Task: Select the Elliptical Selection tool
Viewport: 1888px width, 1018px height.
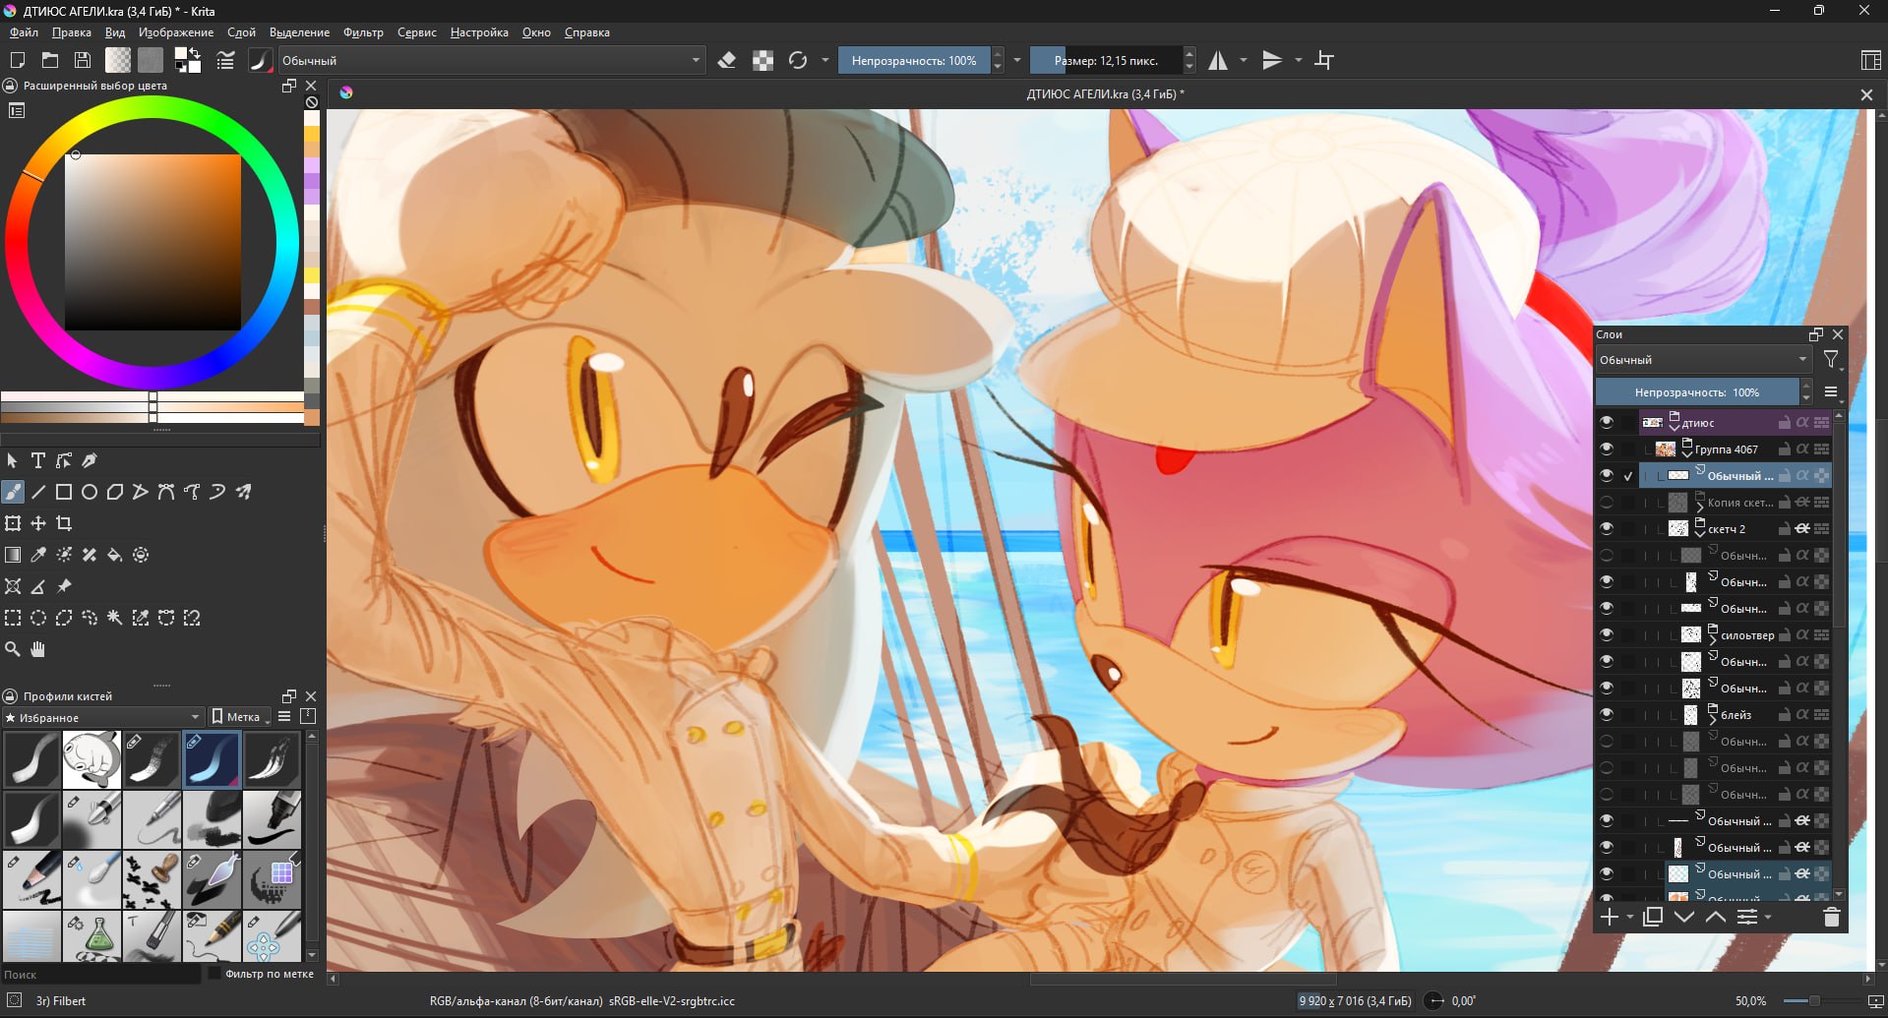Action: 38,618
